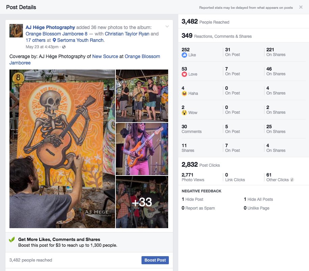Click the Wow surprised face icon
The height and width of the screenshot is (271, 309).
(x=184, y=113)
